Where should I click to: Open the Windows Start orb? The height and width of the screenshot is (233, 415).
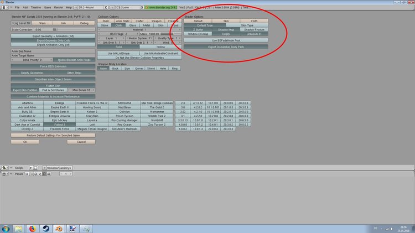6,229
